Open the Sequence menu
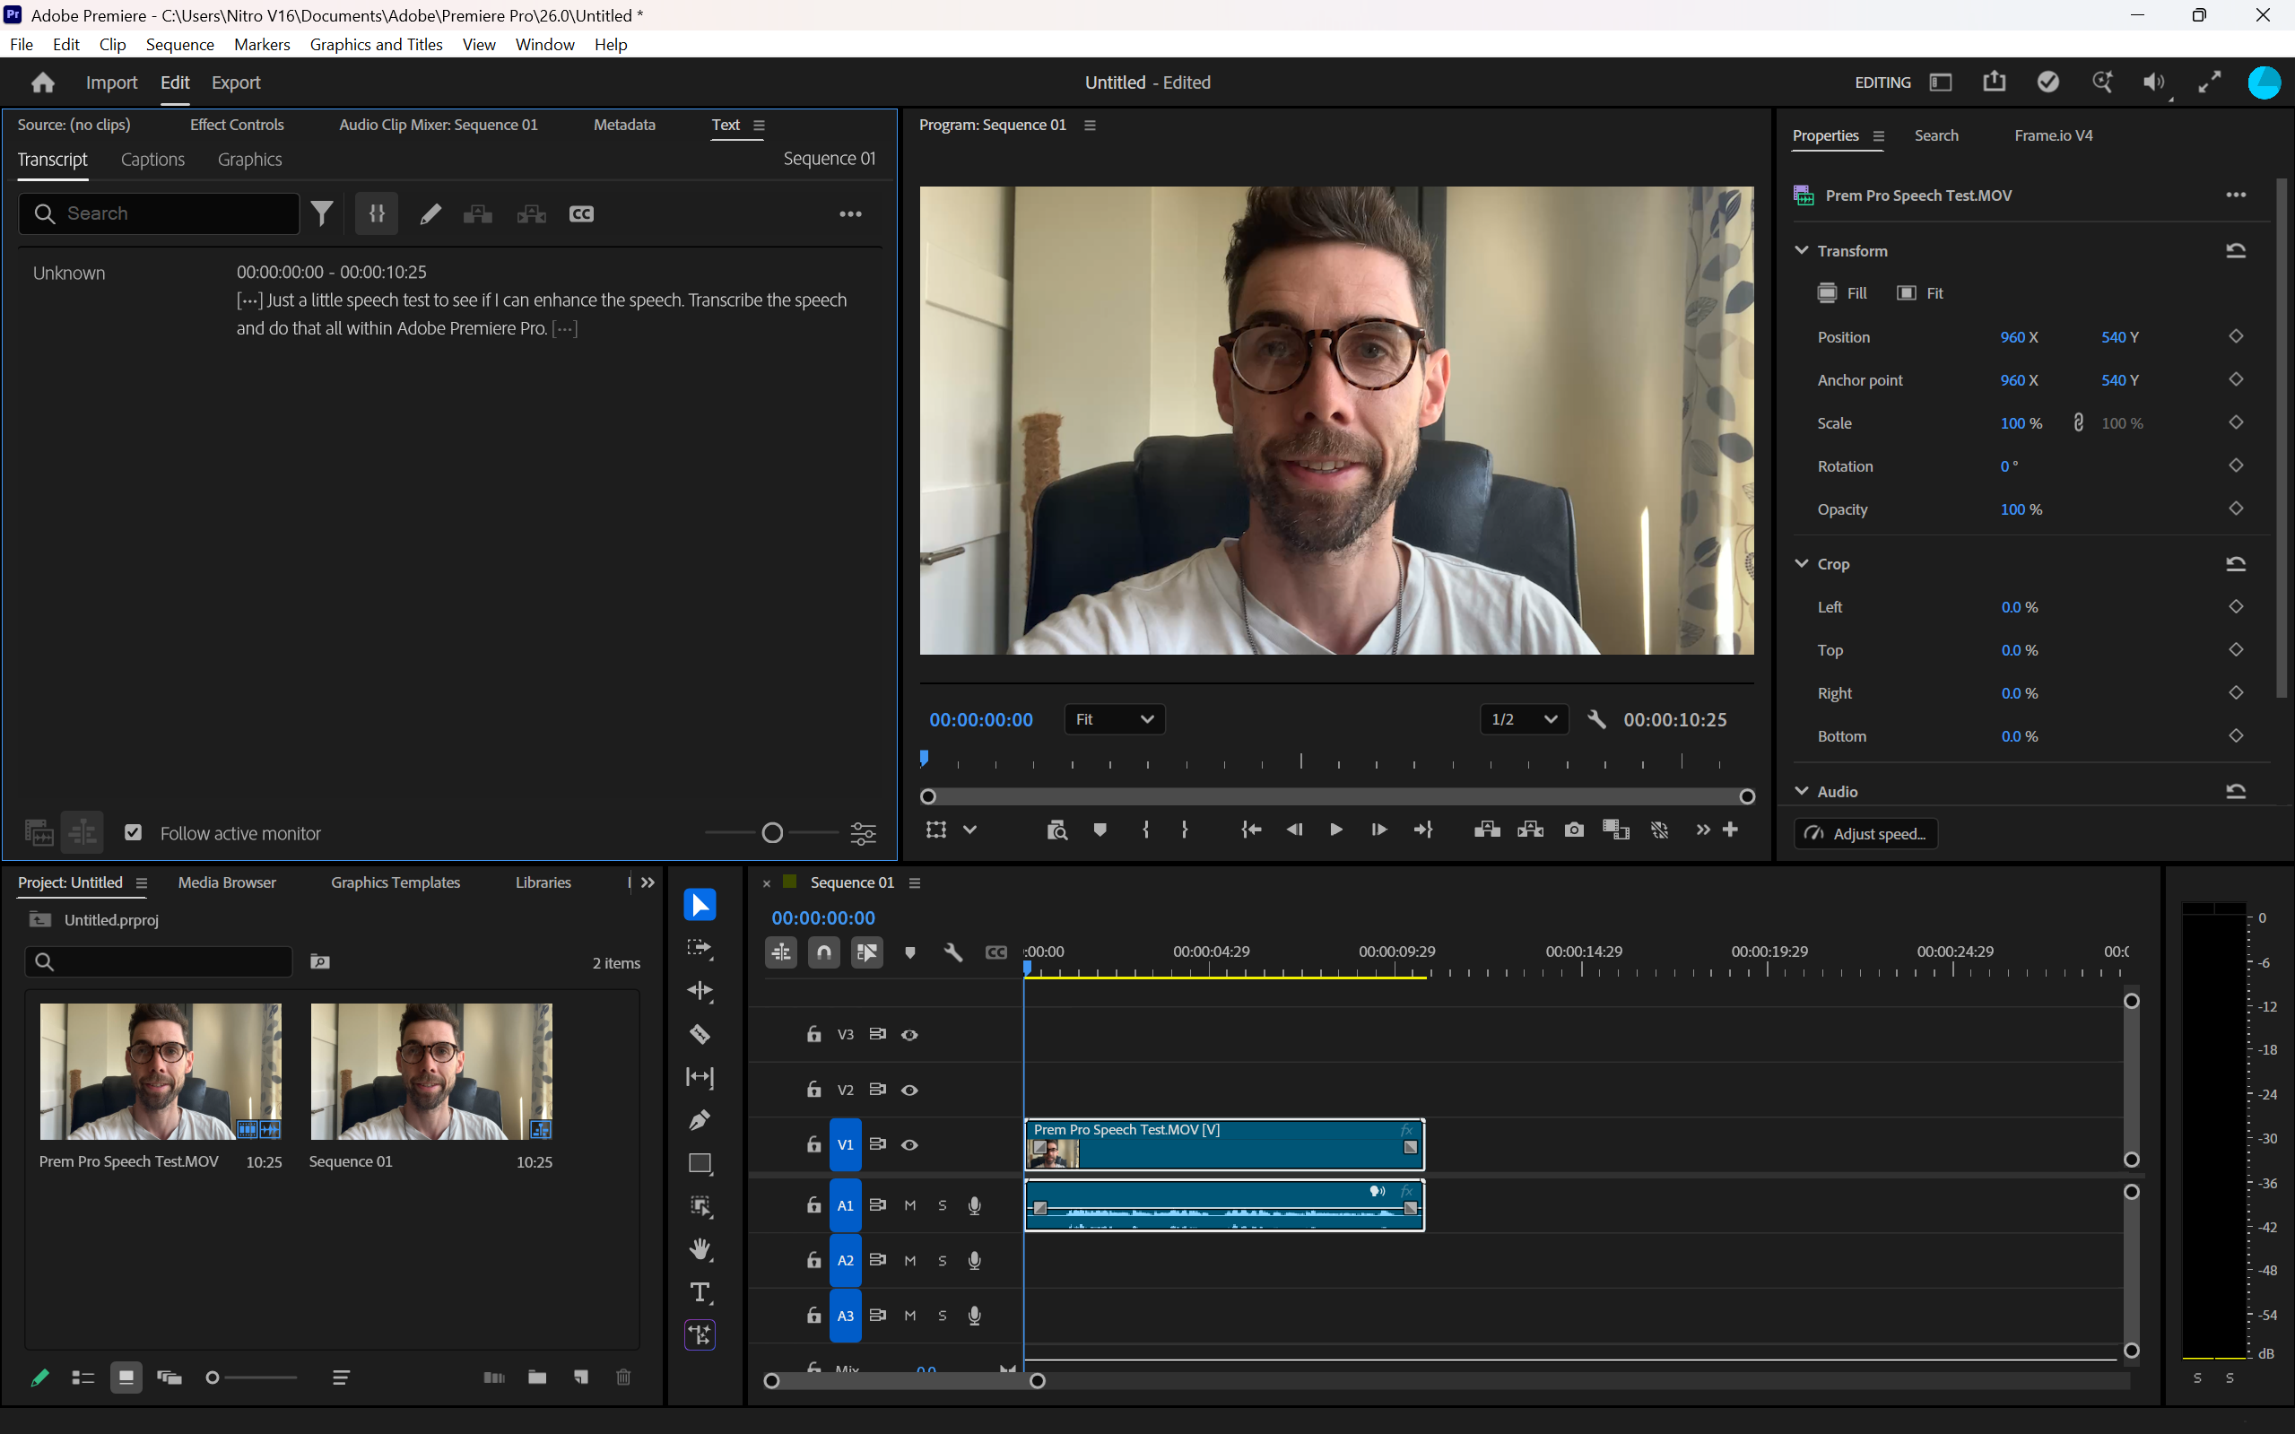 click(x=180, y=45)
